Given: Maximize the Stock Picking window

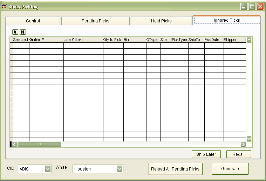Looking at the screenshot, I should (x=252, y=6).
